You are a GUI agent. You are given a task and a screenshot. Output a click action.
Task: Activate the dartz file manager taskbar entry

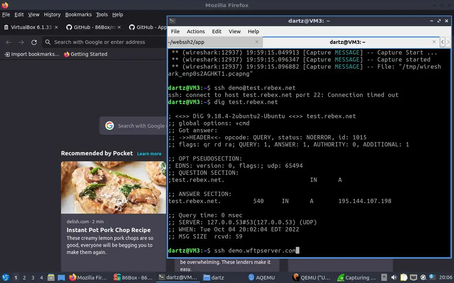[x=223, y=278]
